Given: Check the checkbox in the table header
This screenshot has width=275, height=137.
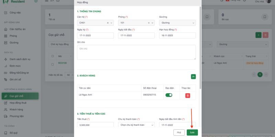Looking at the screenshot, I should [x=53, y=56].
